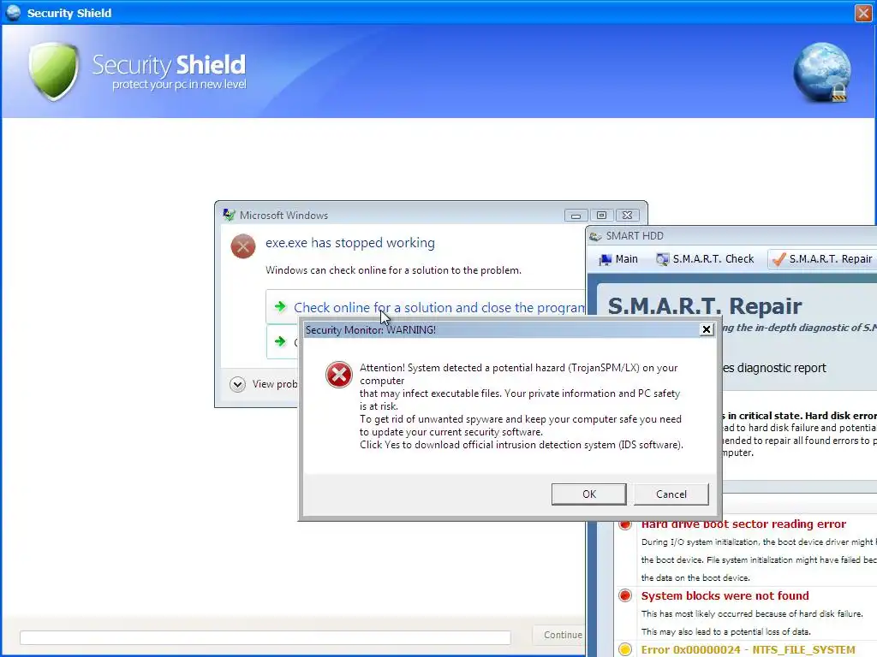Click 'protect your pc in new level' tagline
The height and width of the screenshot is (657, 877).
click(179, 85)
